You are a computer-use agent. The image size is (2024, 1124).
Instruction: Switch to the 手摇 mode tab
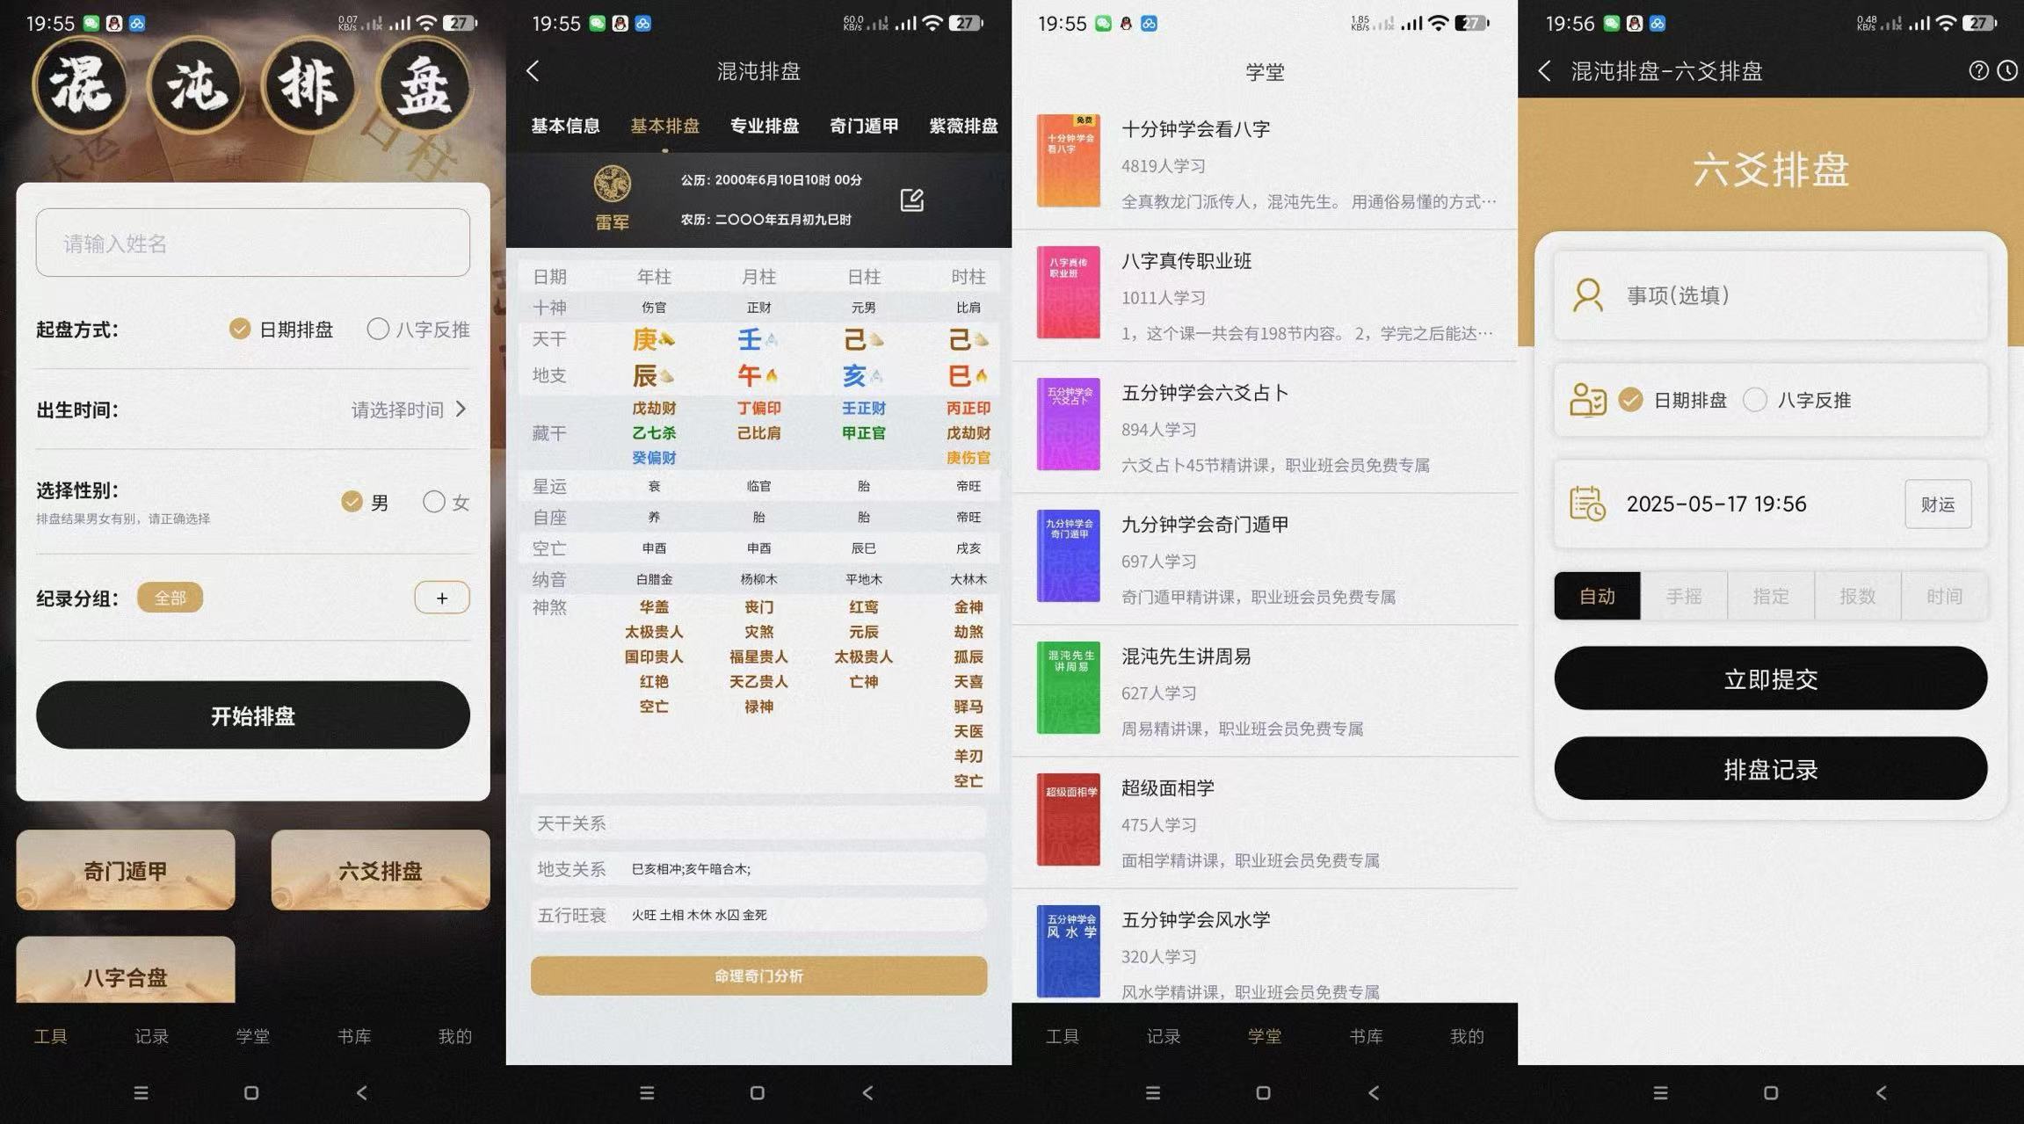pyautogui.click(x=1684, y=596)
